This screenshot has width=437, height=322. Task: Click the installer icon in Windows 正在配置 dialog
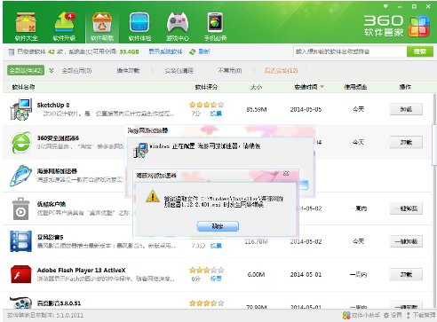pyautogui.click(x=140, y=150)
